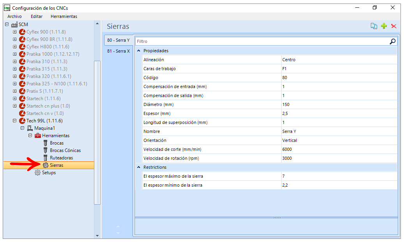Click the tree scrollbar down arrow
This screenshot has height=242, width=404.
(x=97, y=235)
